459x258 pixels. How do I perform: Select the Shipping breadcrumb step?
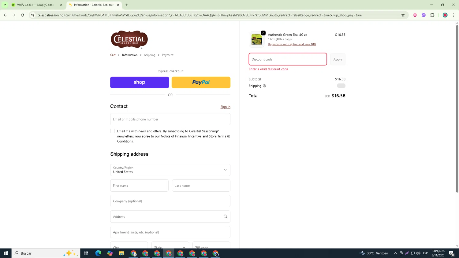150,55
